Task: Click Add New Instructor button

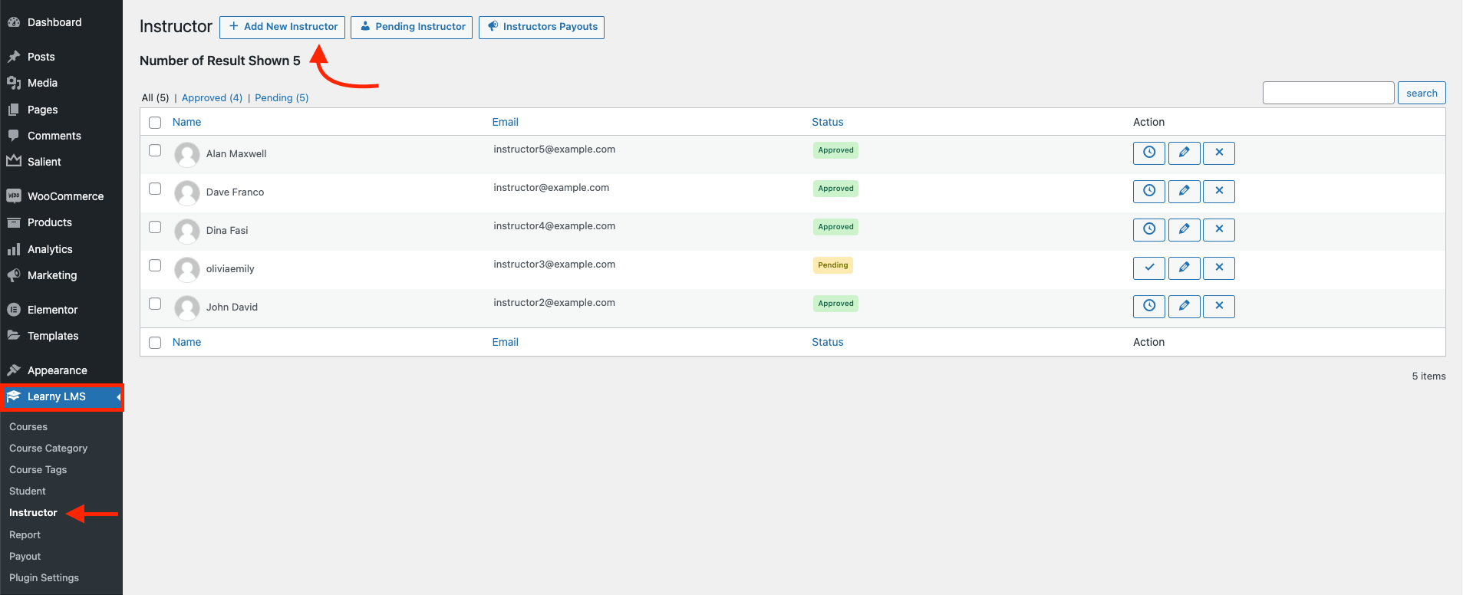Action: point(282,27)
